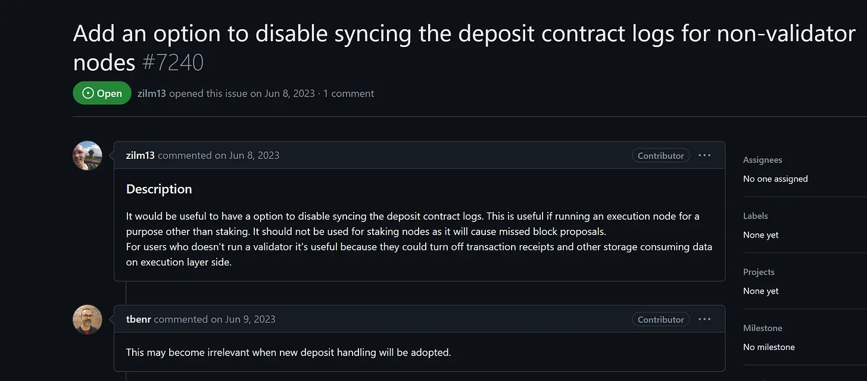Click Contributor badge on zilm13's comment
The image size is (867, 381).
pos(661,155)
